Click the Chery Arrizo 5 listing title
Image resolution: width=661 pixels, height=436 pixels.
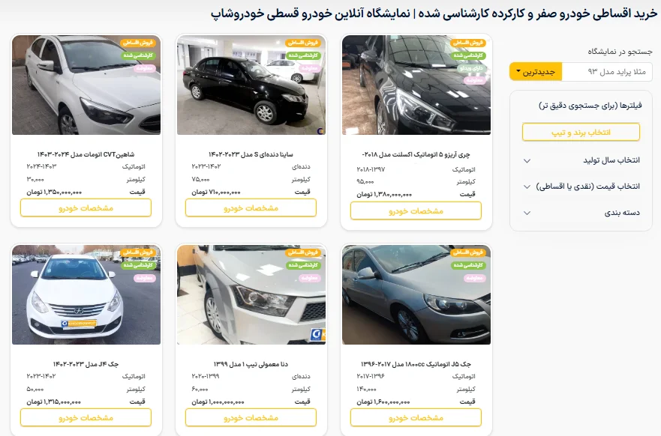pos(416,154)
